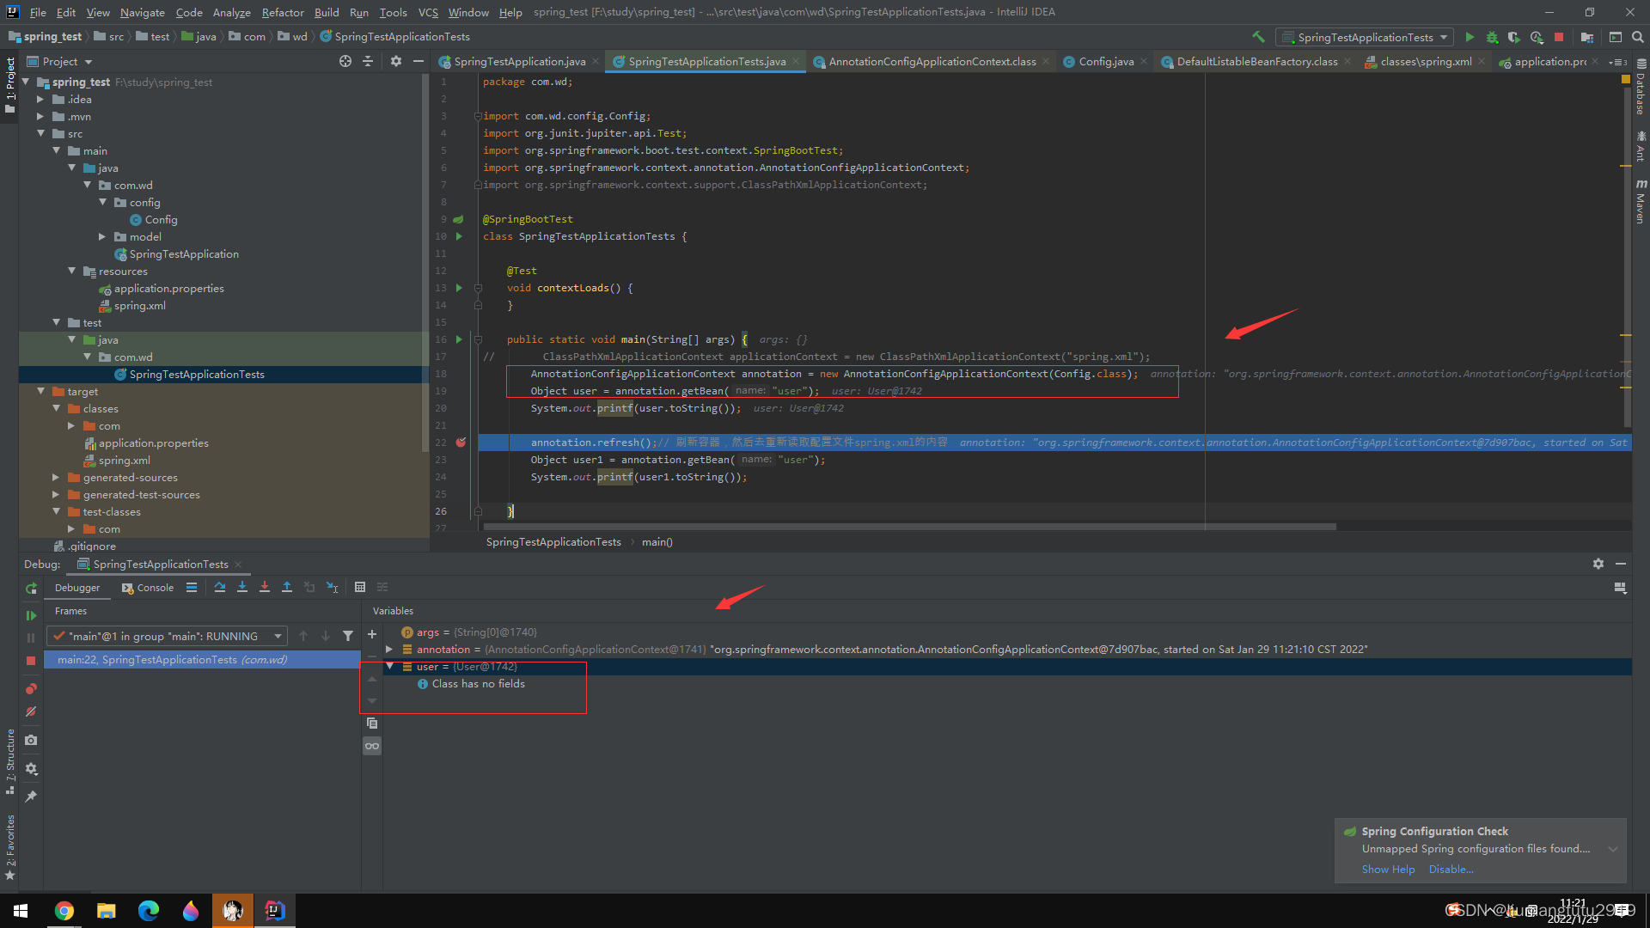Screen dimensions: 1650x928
Task: Click Evaluate Expression calculator icon
Action: (x=360, y=588)
